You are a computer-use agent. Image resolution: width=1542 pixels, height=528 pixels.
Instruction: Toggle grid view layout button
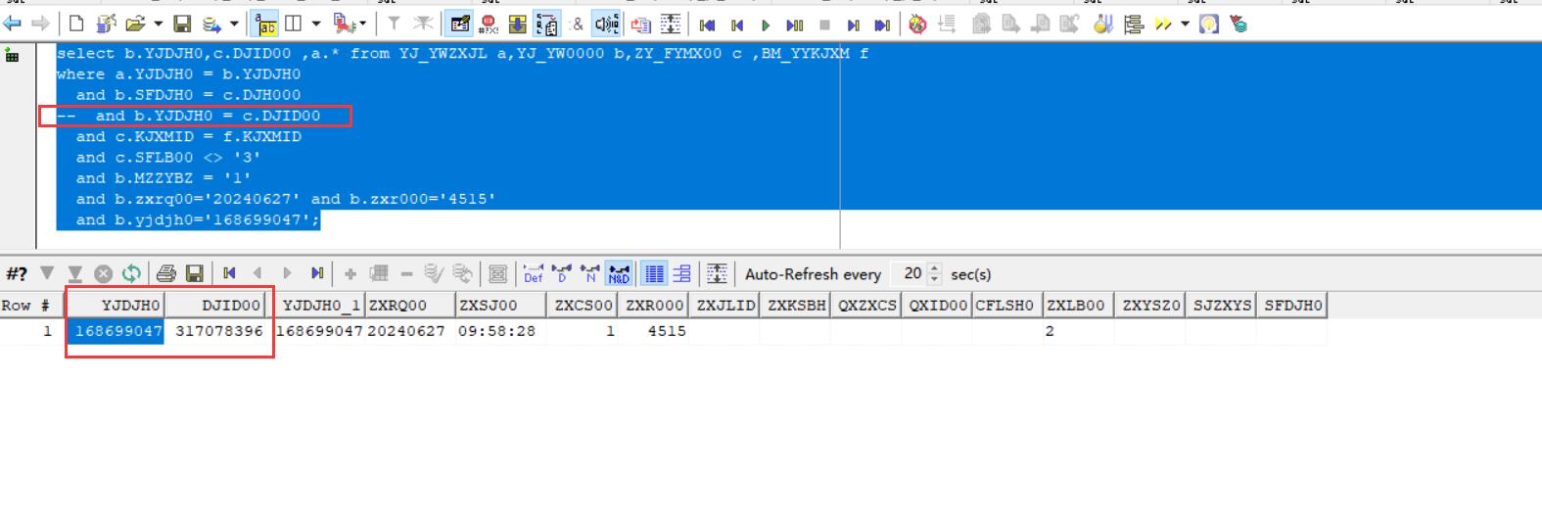pos(654,274)
